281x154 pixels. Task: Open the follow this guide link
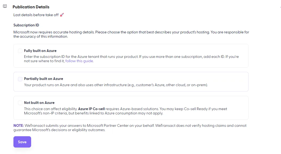(x=79, y=61)
